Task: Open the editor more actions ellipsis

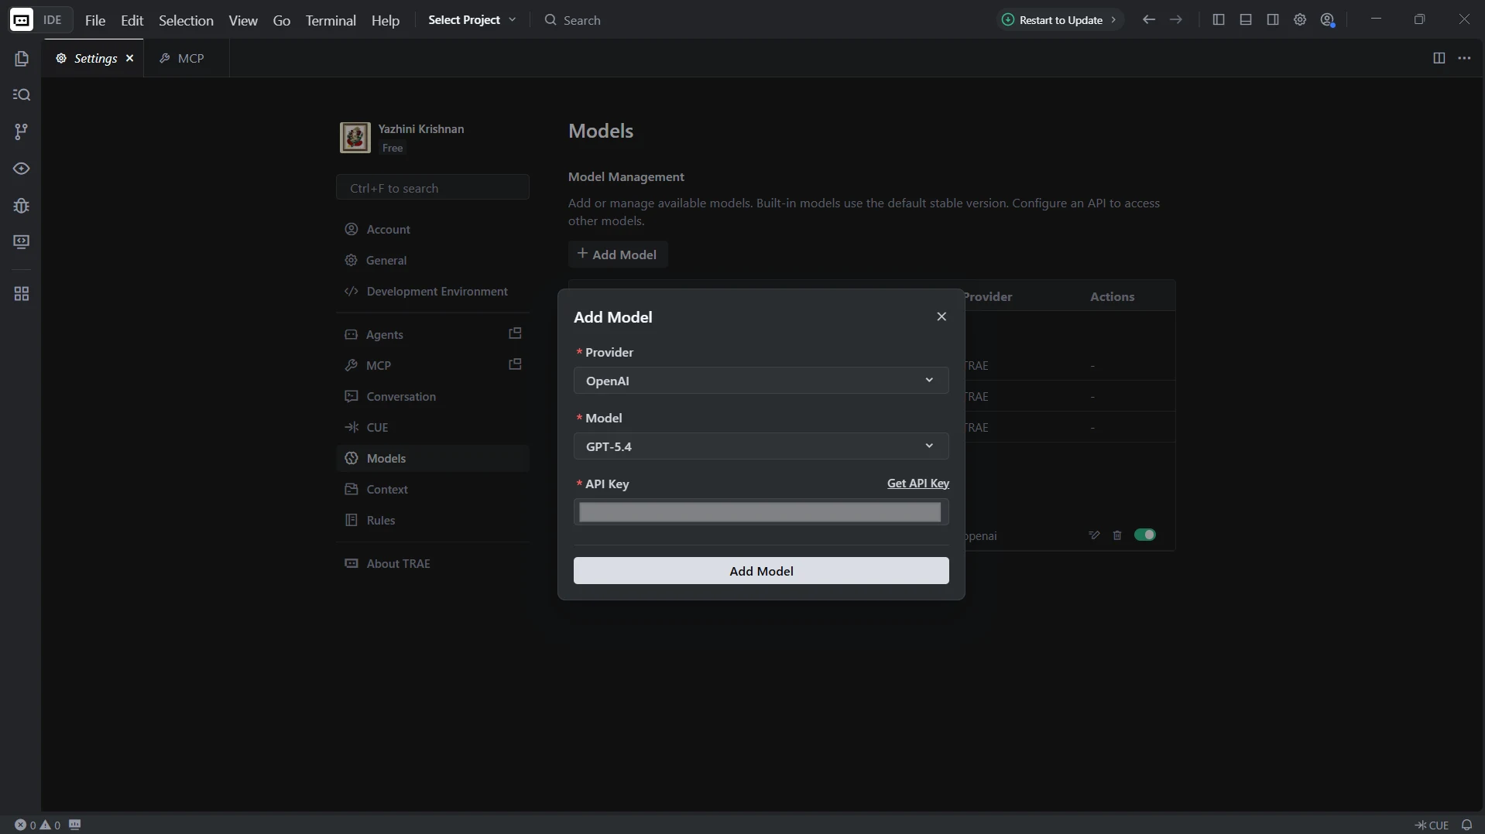Action: click(1464, 58)
